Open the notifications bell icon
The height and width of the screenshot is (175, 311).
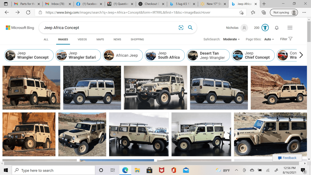[277, 28]
